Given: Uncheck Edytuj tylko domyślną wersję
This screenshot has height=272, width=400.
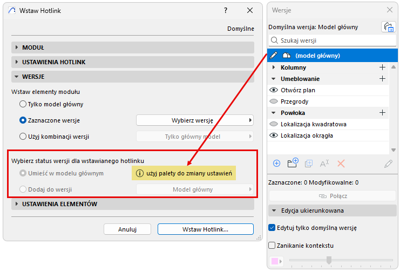Looking at the screenshot, I should click(272, 228).
